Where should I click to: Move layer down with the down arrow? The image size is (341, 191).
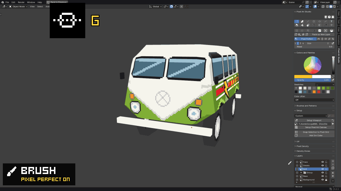333,176
